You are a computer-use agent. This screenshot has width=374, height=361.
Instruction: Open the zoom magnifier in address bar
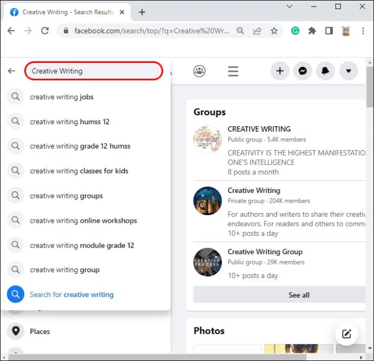point(240,30)
